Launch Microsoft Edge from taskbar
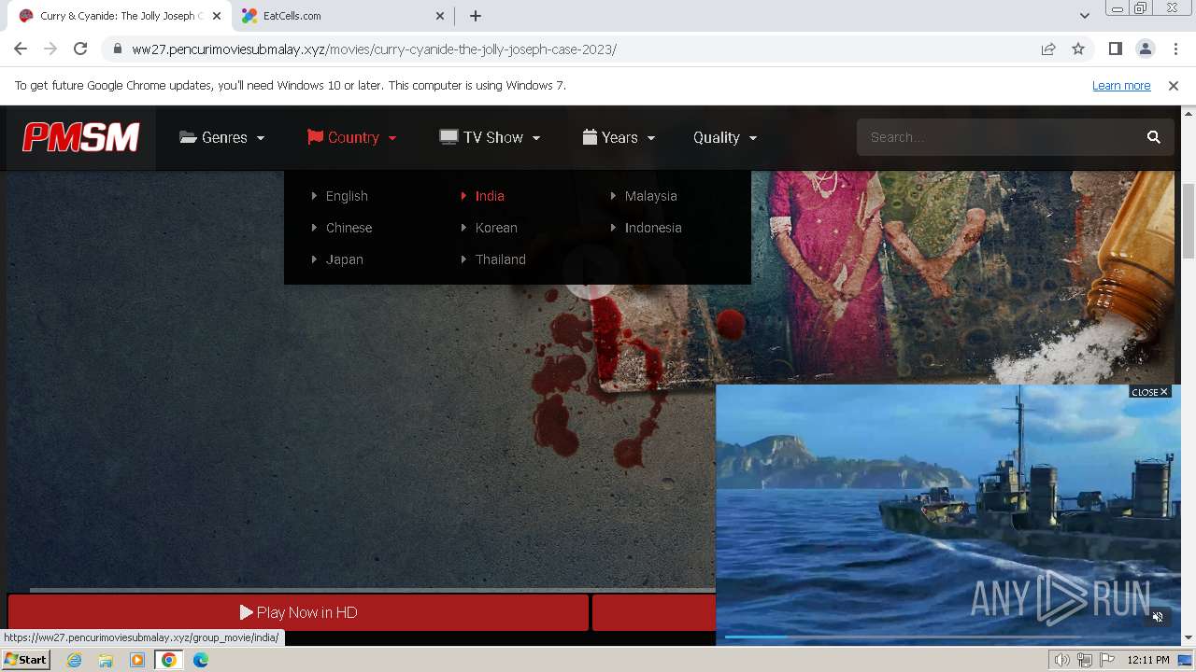Image resolution: width=1196 pixels, height=672 pixels. pos(201,660)
